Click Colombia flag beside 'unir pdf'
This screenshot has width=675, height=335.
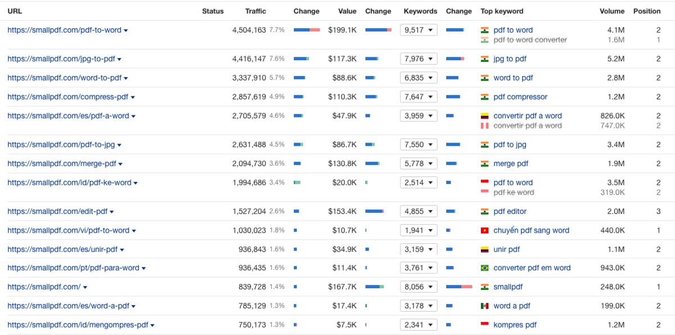[484, 249]
